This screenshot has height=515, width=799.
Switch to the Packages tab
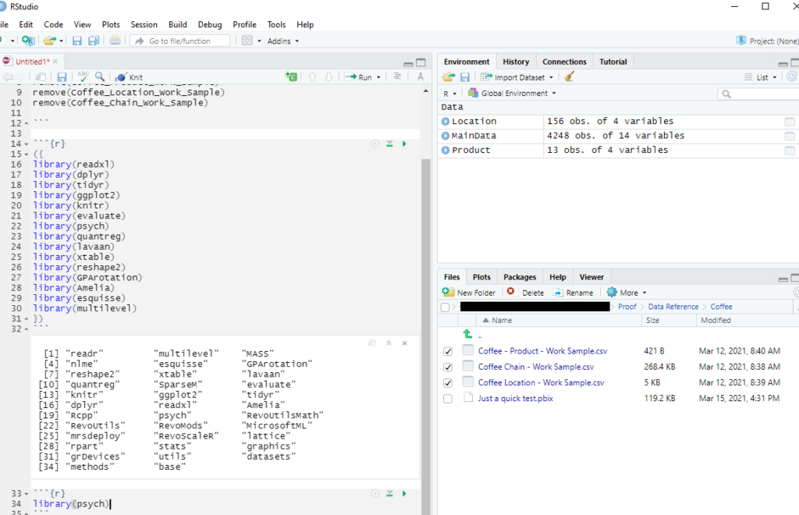(x=520, y=277)
